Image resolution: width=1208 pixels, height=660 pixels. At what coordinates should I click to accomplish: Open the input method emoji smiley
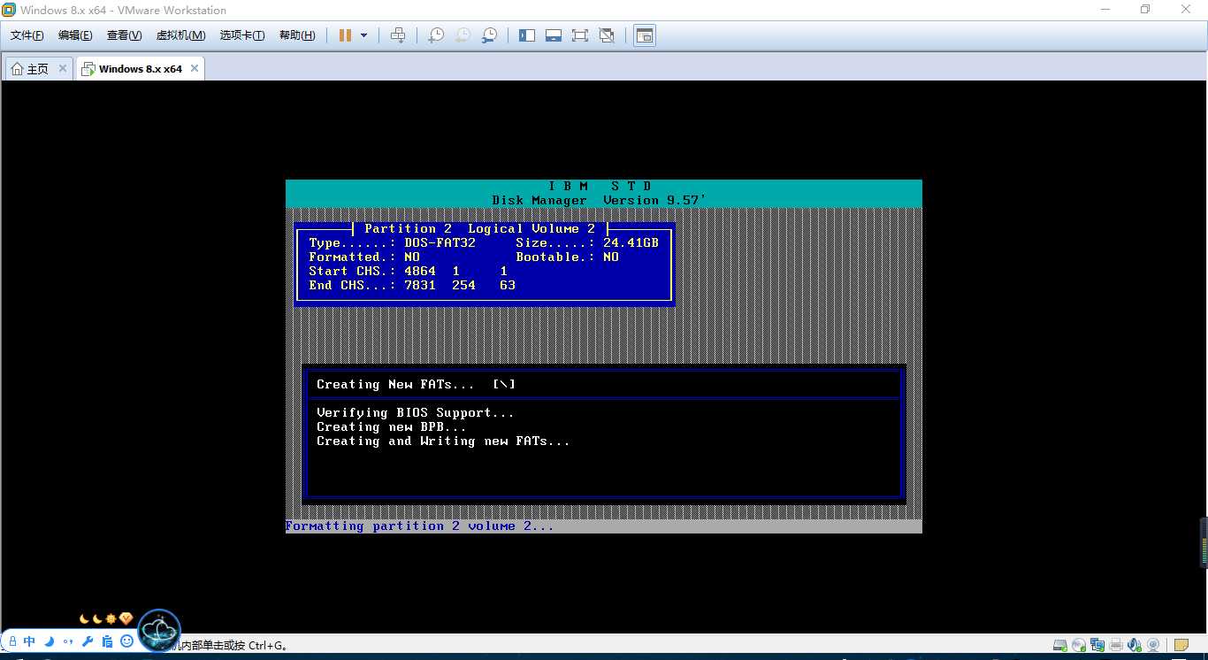click(x=126, y=641)
